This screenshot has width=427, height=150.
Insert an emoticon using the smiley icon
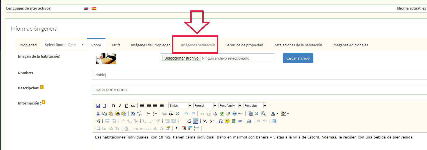click(x=227, y=121)
